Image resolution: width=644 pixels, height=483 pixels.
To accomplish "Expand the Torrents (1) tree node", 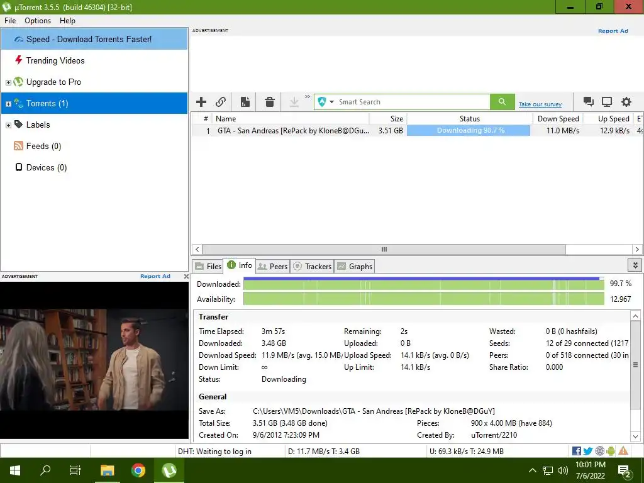I will pyautogui.click(x=8, y=104).
